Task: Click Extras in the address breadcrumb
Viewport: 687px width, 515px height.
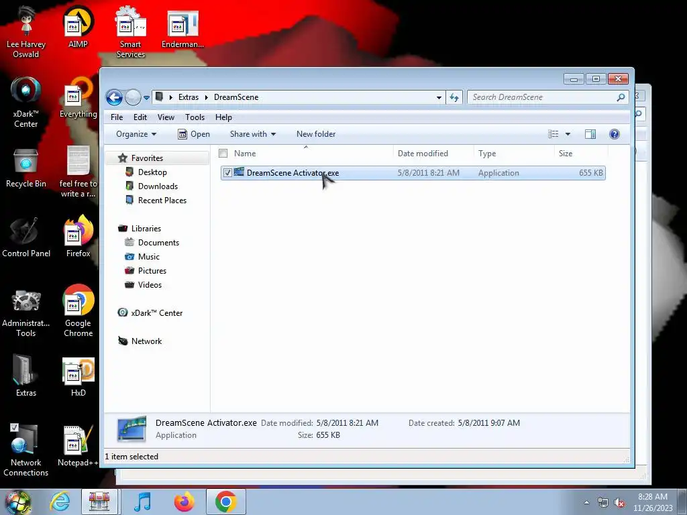Action: 189,97
